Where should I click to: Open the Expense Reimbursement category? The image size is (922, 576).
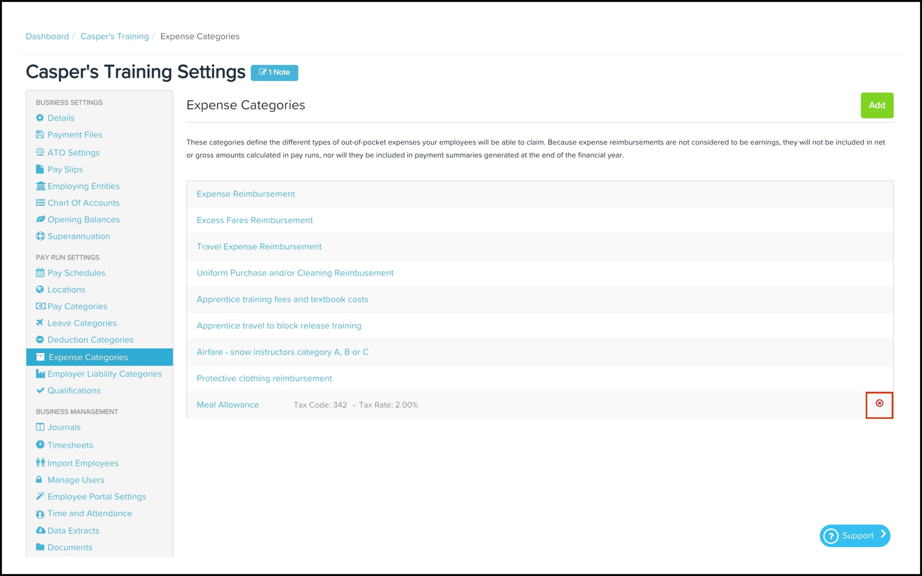tap(246, 194)
